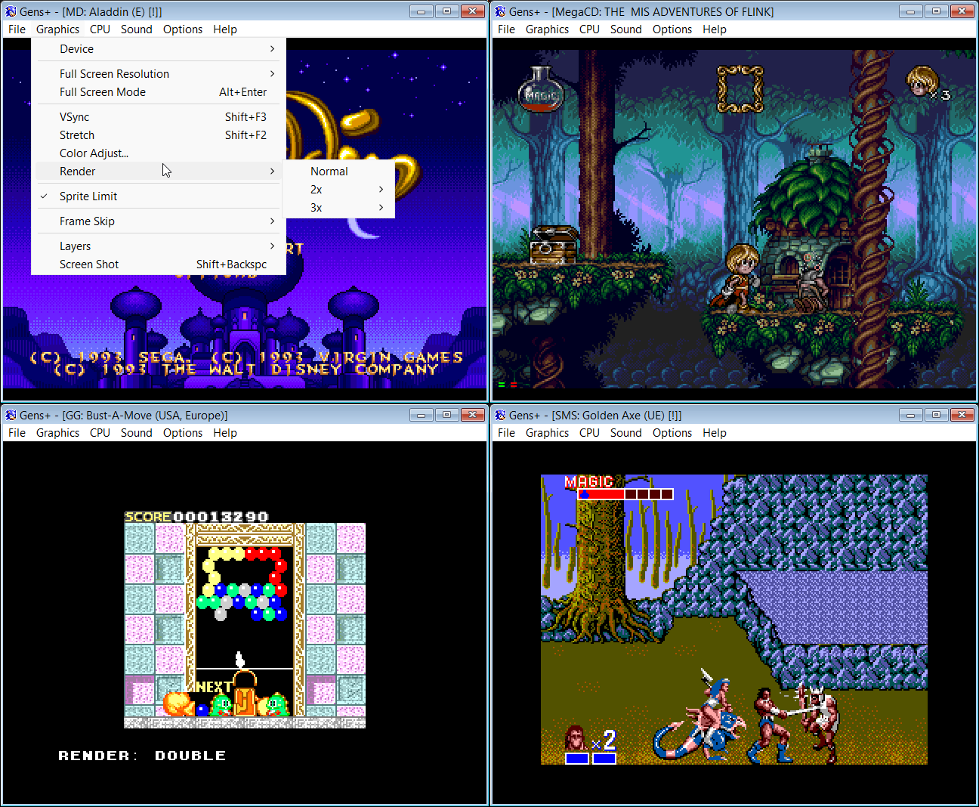Viewport: 979px width, 807px height.
Task: Take a Screen Shot from the Graphics menu
Action: 89,264
